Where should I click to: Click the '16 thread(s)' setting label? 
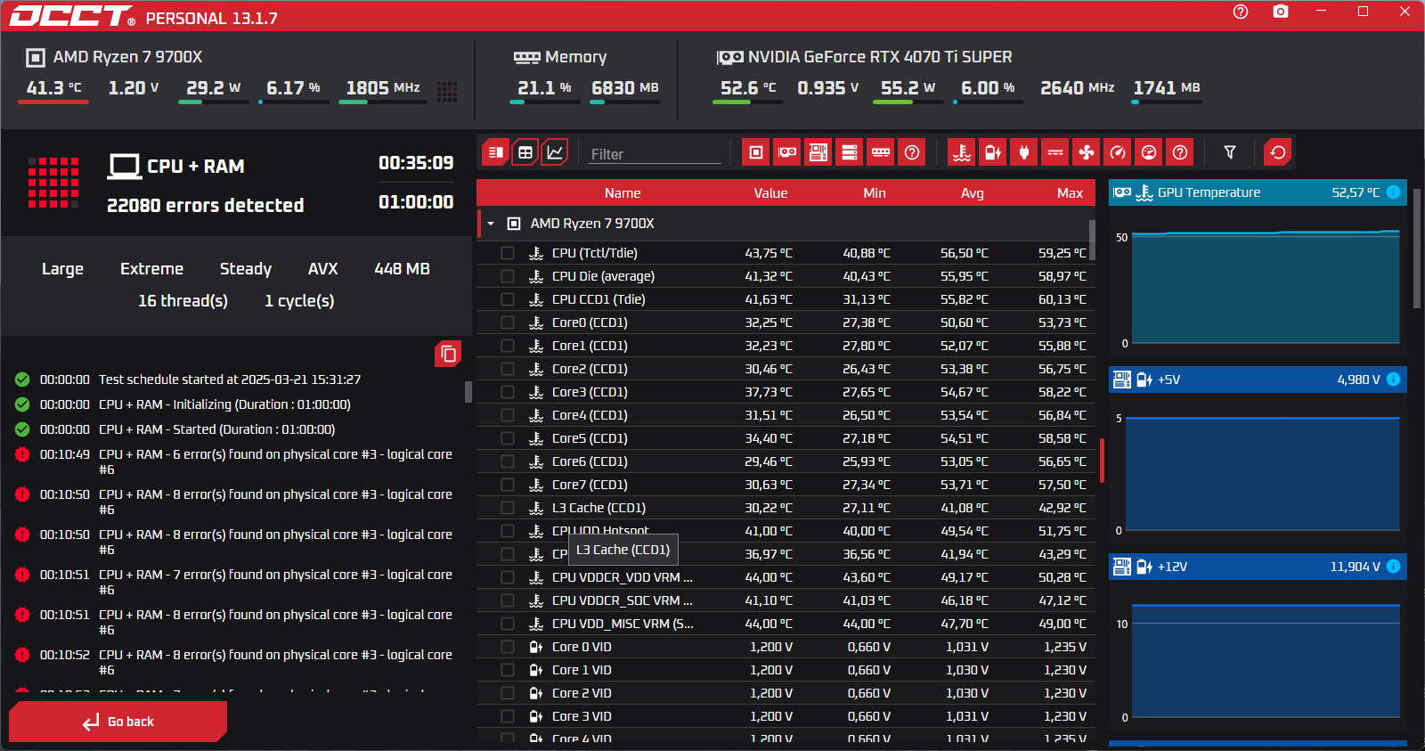[x=183, y=301]
